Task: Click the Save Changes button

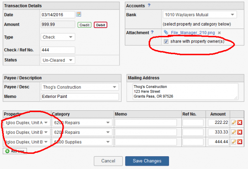Action: [x=147, y=161]
